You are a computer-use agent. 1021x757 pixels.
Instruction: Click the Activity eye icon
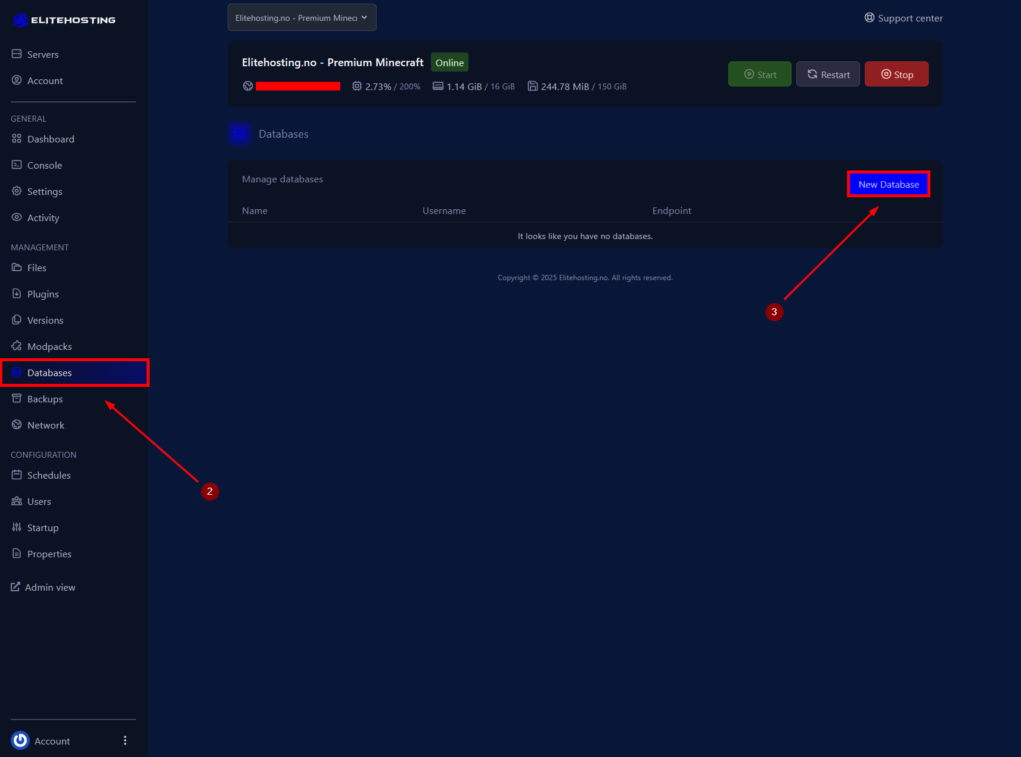17,217
